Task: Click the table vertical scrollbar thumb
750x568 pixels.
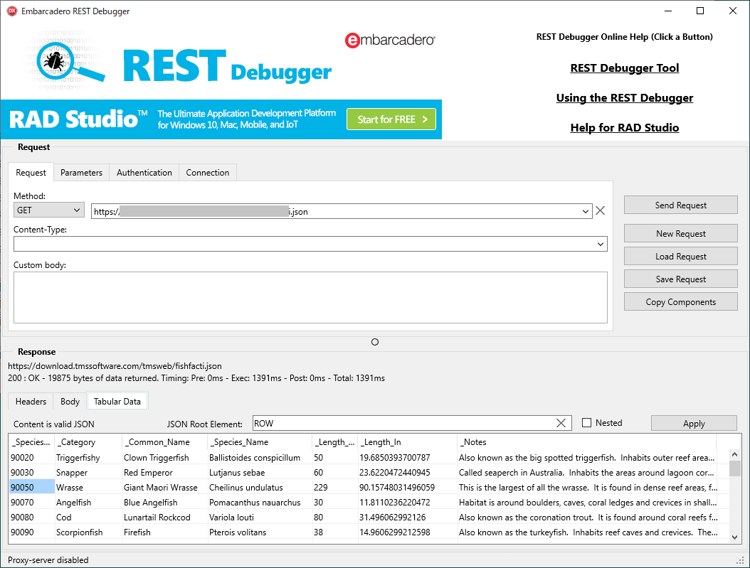Action: click(x=734, y=468)
